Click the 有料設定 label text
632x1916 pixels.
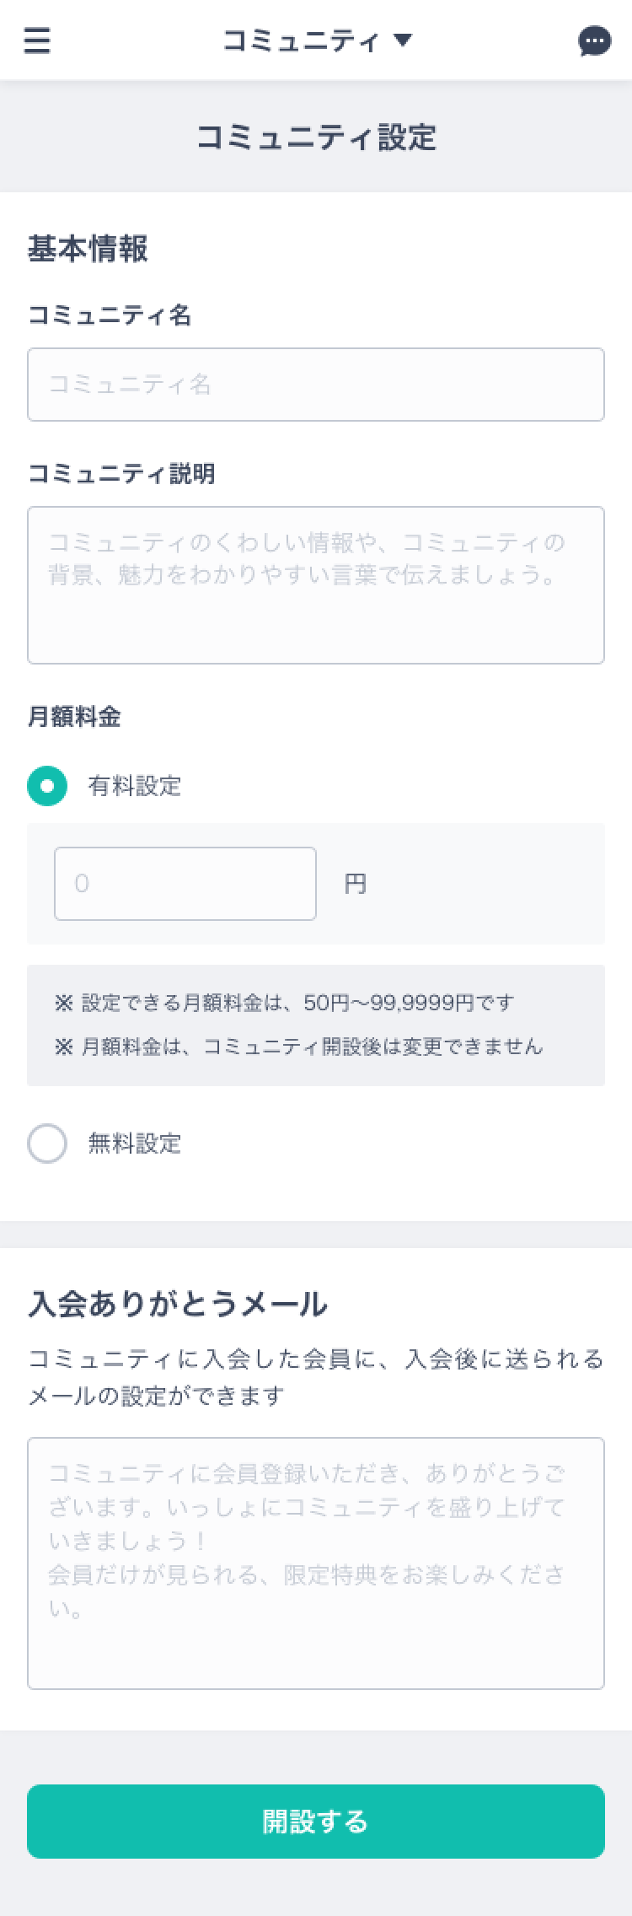135,786
